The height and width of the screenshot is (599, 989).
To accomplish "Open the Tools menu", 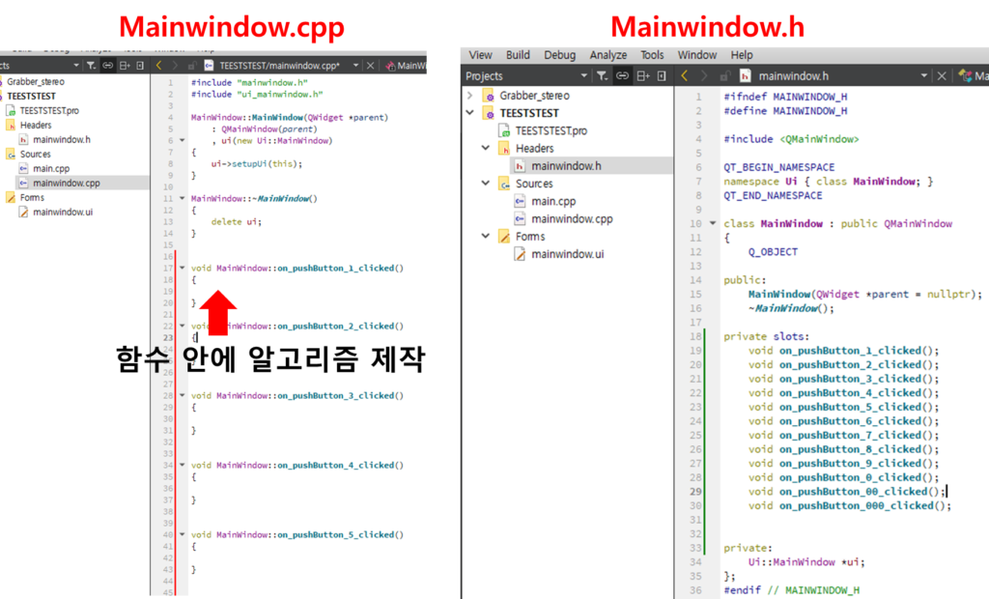I will (x=652, y=55).
